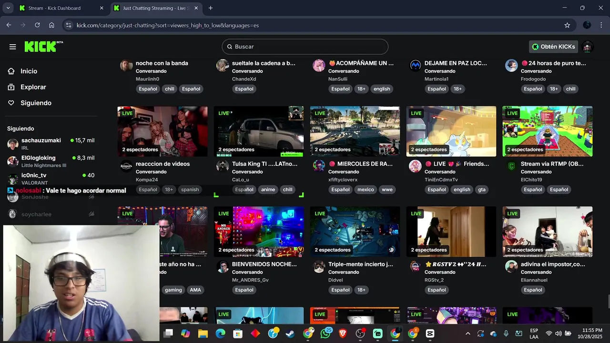This screenshot has width=610, height=343.
Task: Select the mexico tag
Action: point(366,190)
